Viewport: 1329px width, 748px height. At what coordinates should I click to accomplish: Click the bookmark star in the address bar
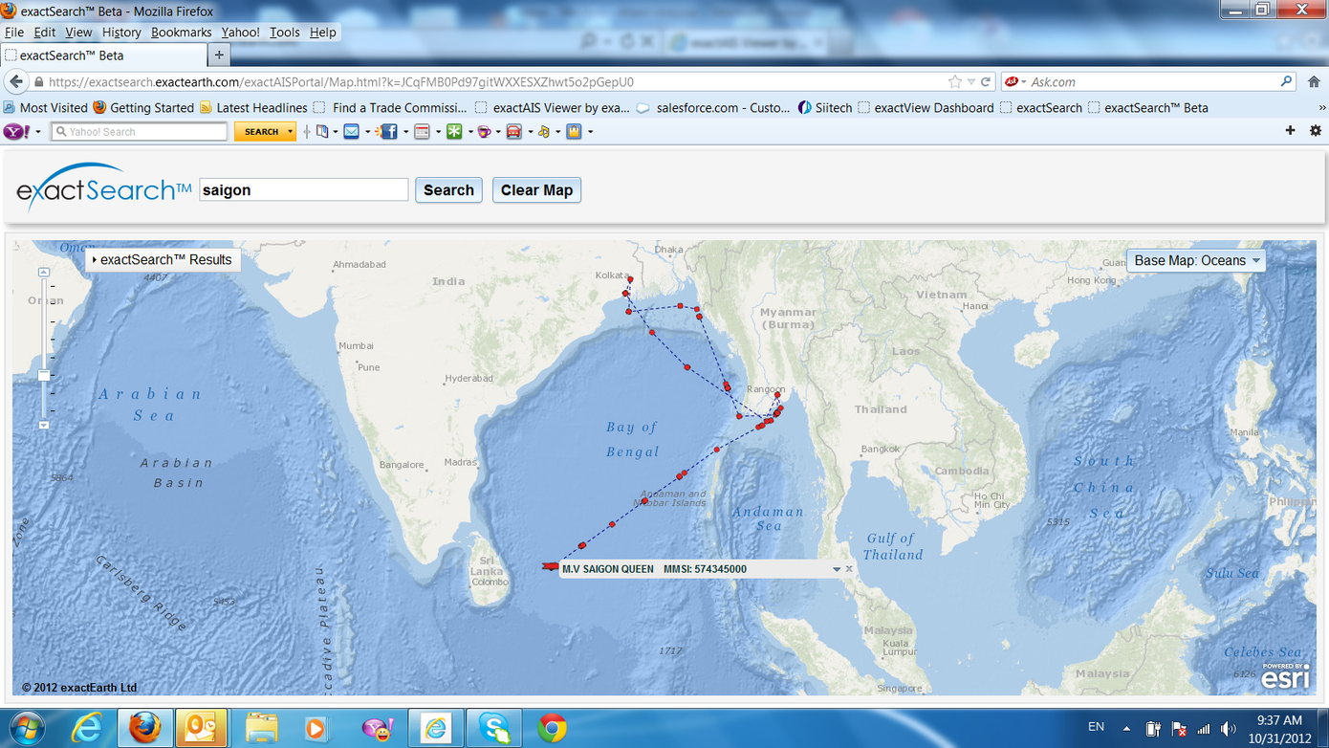click(954, 82)
